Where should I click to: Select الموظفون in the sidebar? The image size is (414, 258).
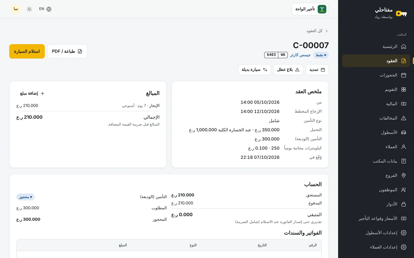pos(376,190)
